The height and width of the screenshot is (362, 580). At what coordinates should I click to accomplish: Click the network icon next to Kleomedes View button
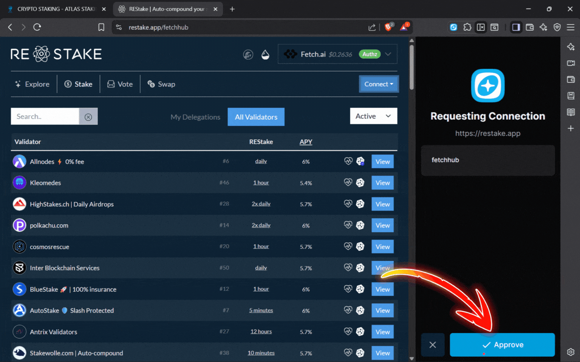(x=360, y=182)
